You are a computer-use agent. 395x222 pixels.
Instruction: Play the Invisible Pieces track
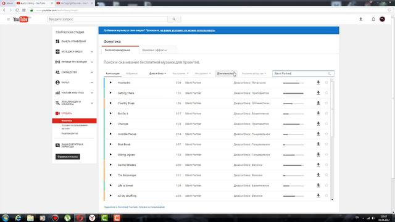[110, 134]
